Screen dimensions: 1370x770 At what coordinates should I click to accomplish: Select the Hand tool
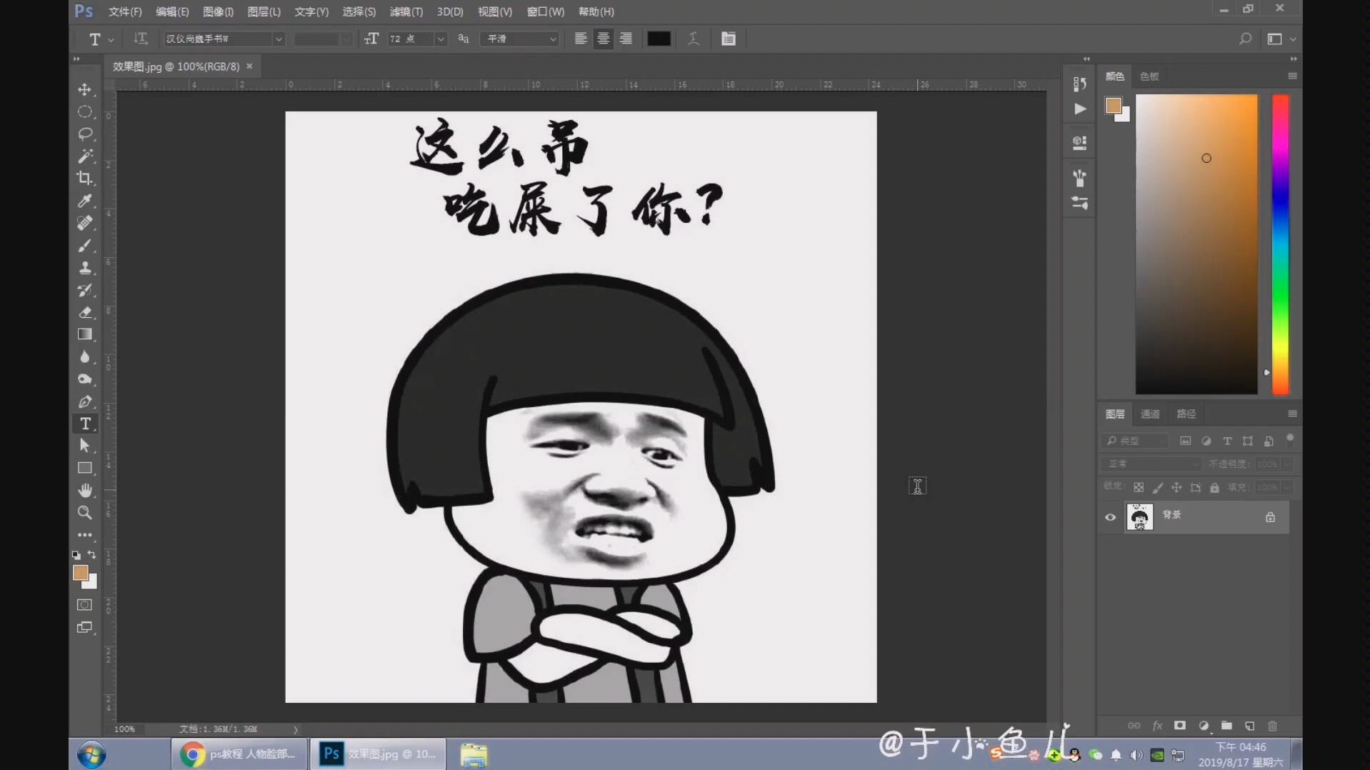pyautogui.click(x=85, y=490)
